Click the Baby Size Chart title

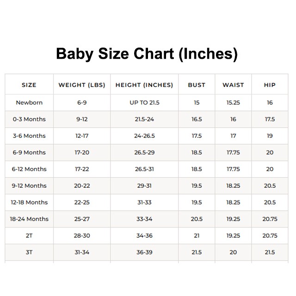click(x=147, y=54)
